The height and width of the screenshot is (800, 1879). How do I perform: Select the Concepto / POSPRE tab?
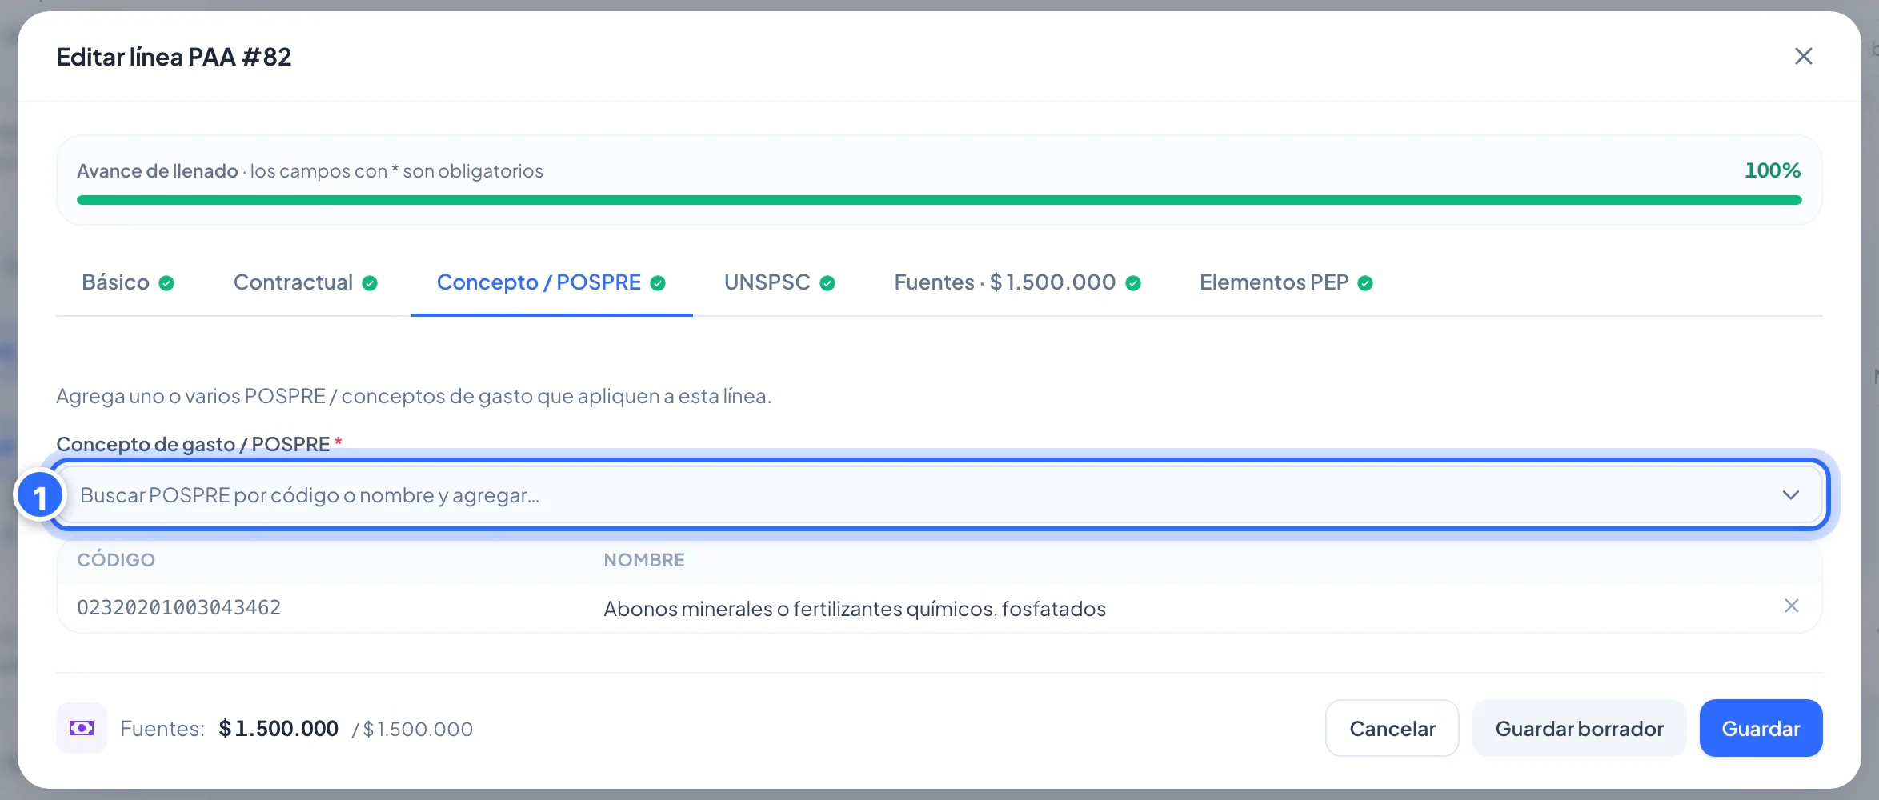pos(551,282)
